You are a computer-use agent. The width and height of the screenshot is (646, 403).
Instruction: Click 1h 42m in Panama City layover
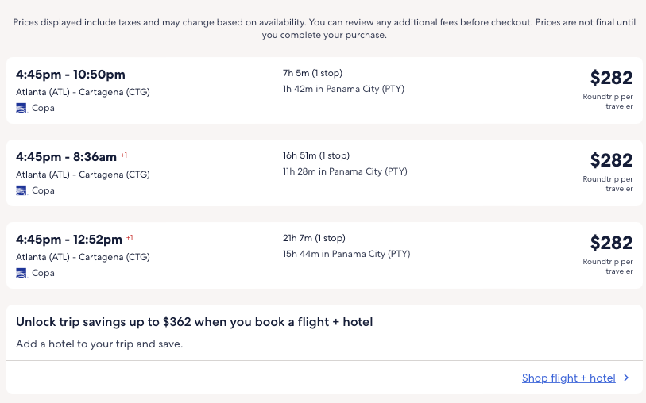click(343, 89)
